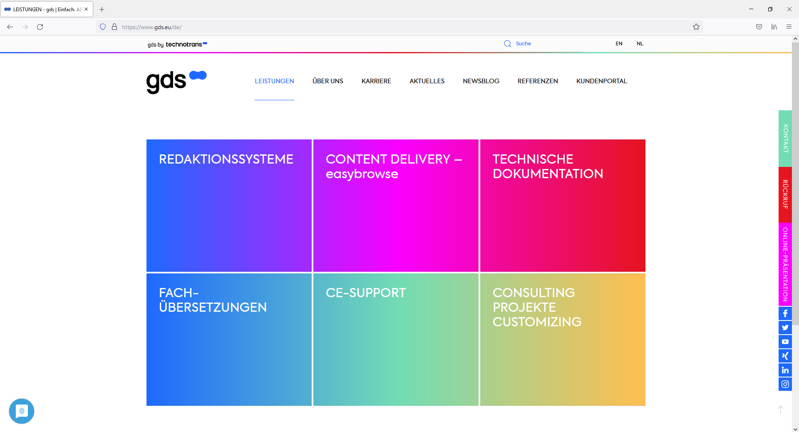This screenshot has height=432, width=799.
Task: Open the Facebook social link
Action: [x=785, y=313]
